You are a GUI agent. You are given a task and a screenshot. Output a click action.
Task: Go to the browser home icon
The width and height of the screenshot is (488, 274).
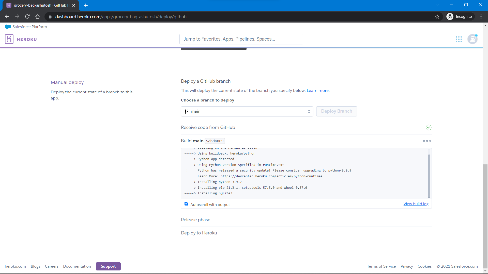38,17
